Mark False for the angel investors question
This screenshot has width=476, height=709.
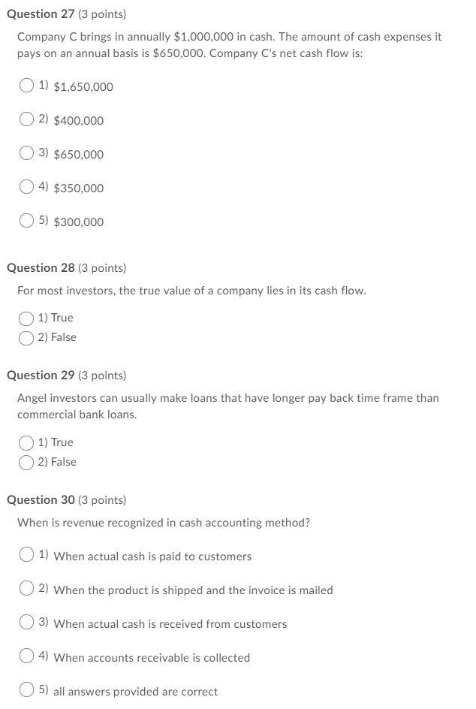click(x=25, y=461)
